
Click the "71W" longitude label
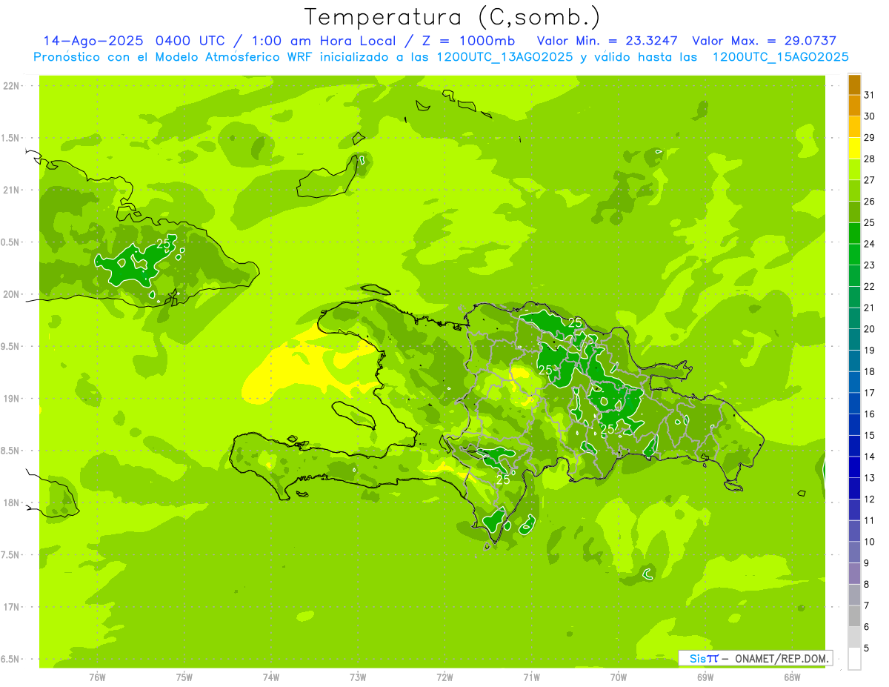coord(531,677)
